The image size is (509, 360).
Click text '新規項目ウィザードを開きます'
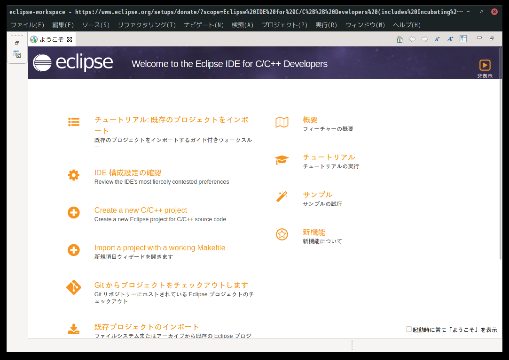coord(134,257)
